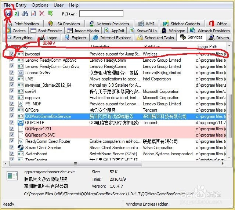The image size is (235, 210).
Task: Uncheck the jswpsapi checkbox
Action: (x=12, y=54)
